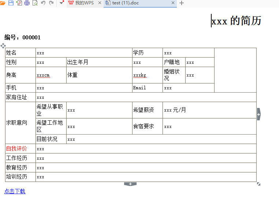
Task: Click the 体重 cell
Action: click(x=99, y=75)
